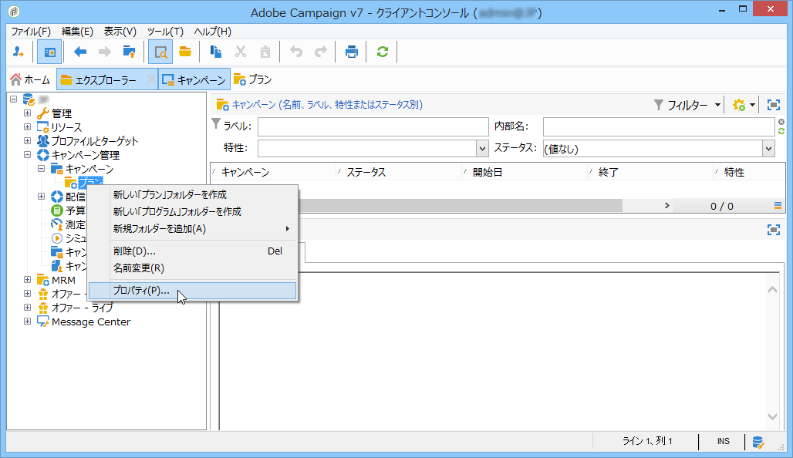Click the redo arrow icon
This screenshot has height=458, width=793.
[x=321, y=52]
